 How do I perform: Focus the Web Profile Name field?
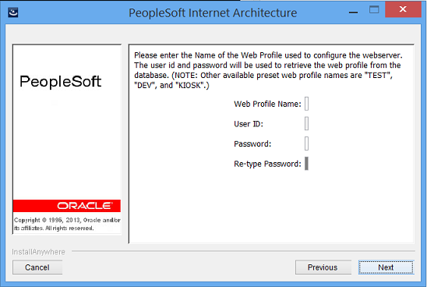point(306,104)
